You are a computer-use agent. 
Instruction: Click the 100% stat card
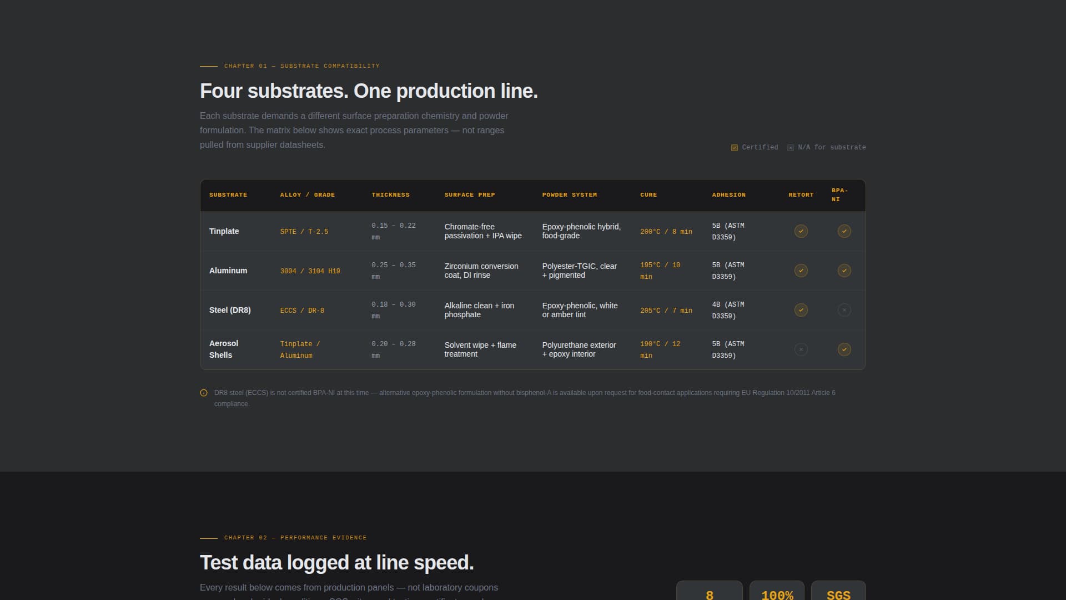(x=776, y=592)
